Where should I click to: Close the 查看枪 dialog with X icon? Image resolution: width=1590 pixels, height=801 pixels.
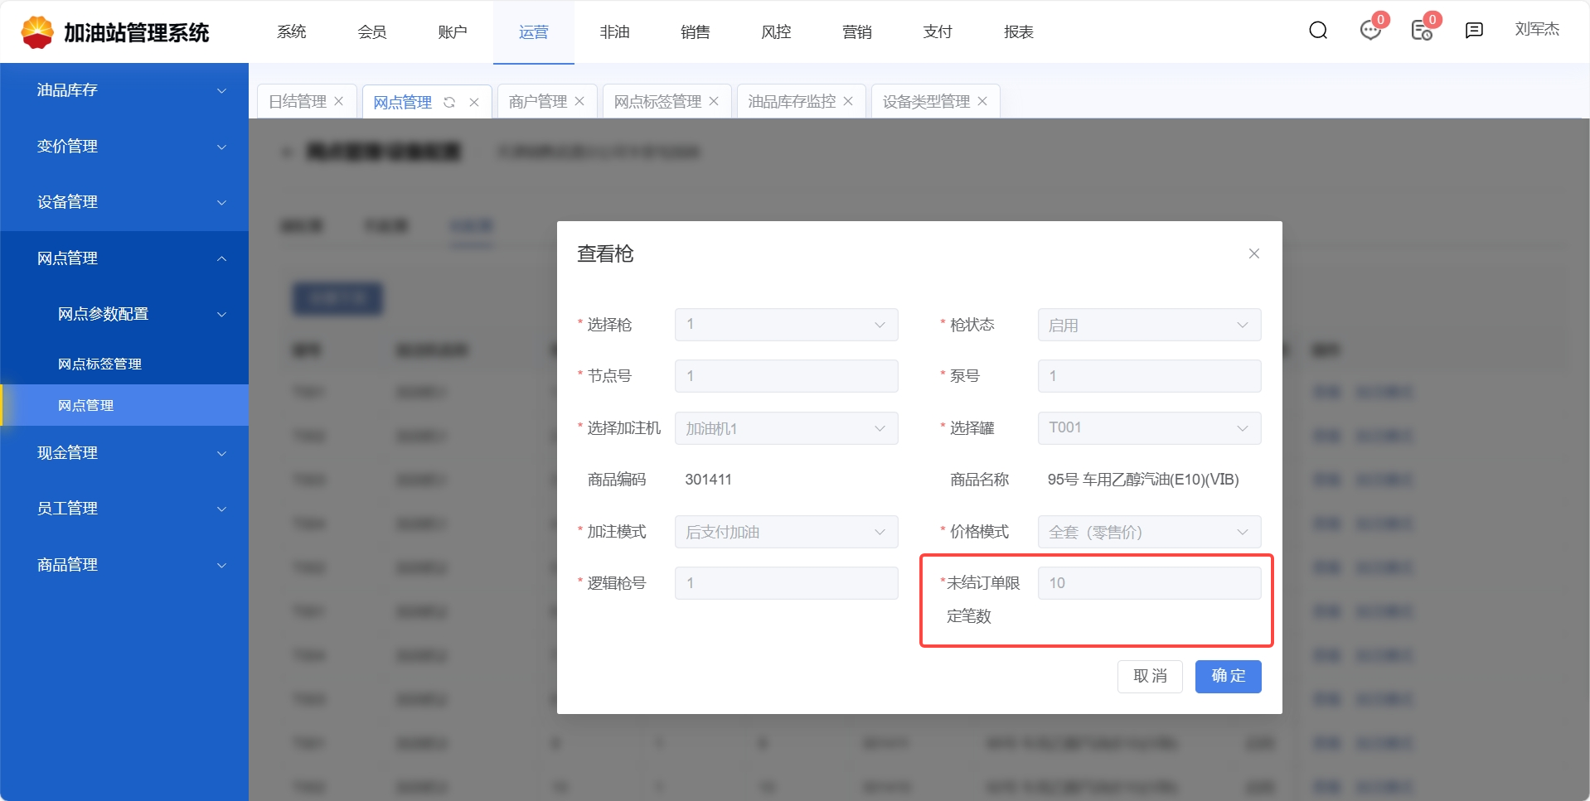(x=1253, y=253)
